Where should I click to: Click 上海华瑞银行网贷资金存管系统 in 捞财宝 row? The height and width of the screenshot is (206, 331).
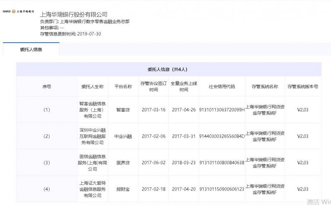(265, 189)
